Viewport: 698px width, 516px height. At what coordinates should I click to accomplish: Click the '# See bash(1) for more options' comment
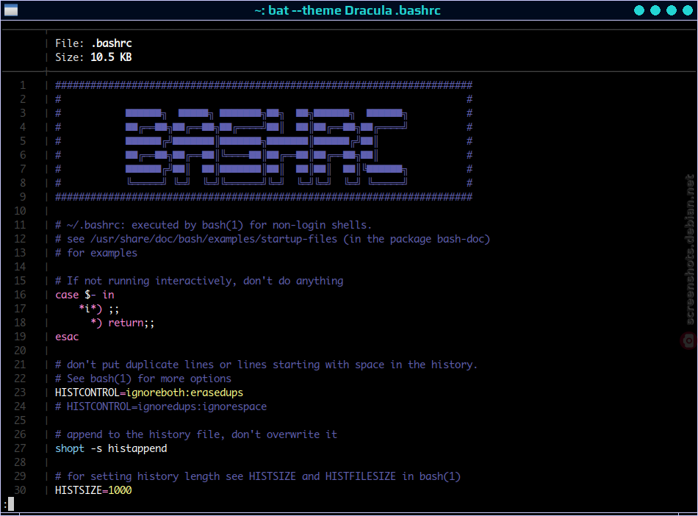point(143,379)
